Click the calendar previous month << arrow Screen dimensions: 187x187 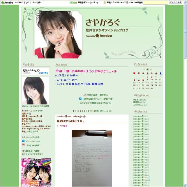pyautogui.click(x=144, y=70)
